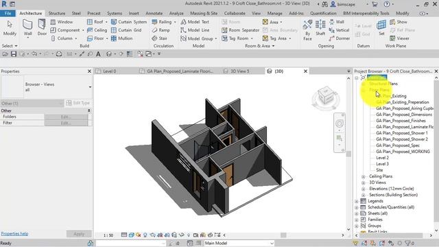Screen dimensions: 439x247
Task: Open the Massing & Site ribbon tab
Action: click(204, 13)
